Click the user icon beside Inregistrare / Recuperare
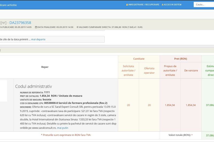214x142 pixels. [127, 5]
